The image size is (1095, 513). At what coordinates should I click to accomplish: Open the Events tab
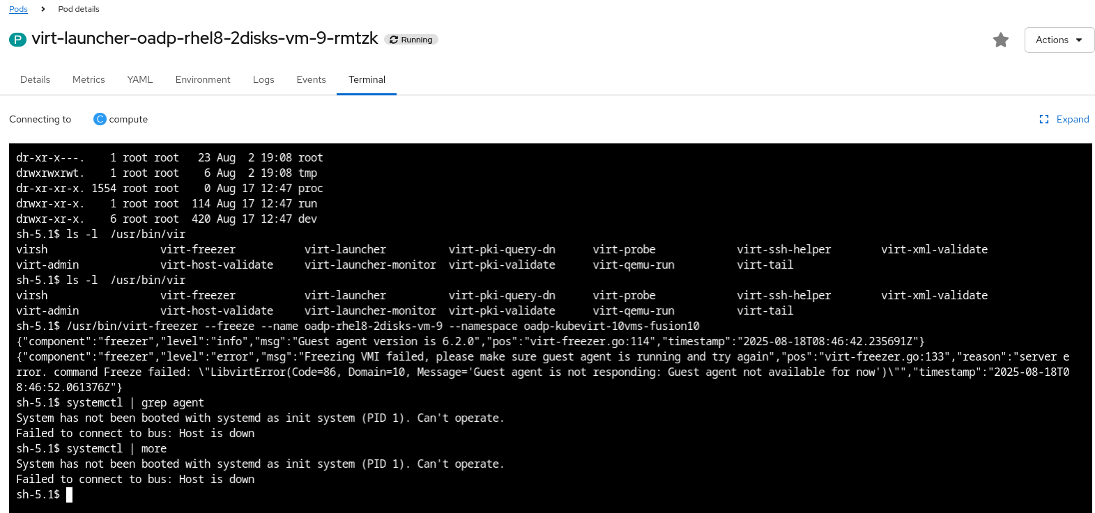click(x=311, y=79)
